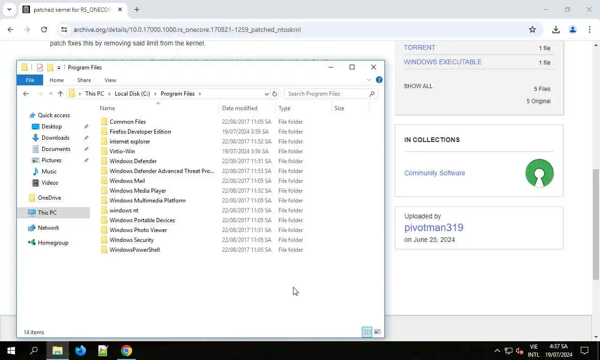This screenshot has height=360, width=600.
Task: Reload the archive.org page in Chrome
Action: pyautogui.click(x=44, y=30)
